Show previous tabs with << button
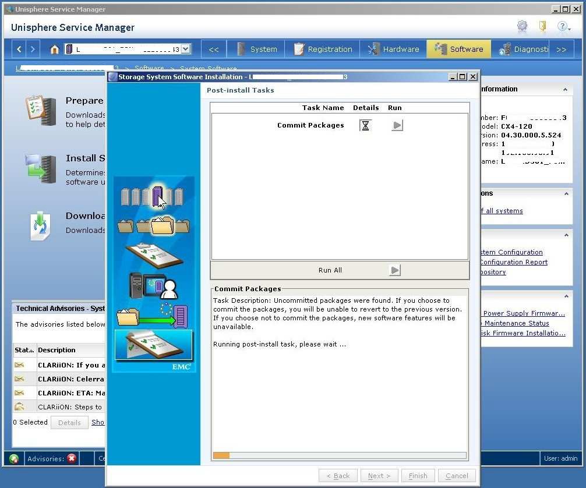The width and height of the screenshot is (586, 488). [214, 49]
